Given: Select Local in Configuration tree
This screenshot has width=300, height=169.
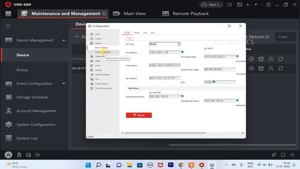Looking at the screenshot, I should coord(97,34).
